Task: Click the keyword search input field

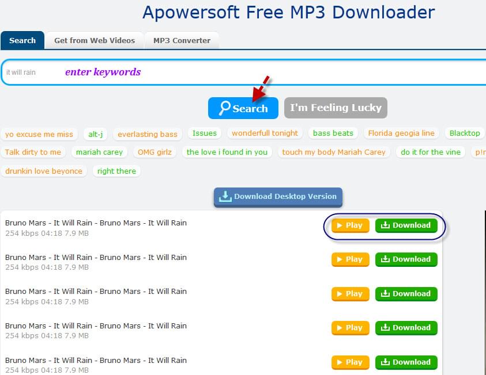Action: [x=244, y=72]
